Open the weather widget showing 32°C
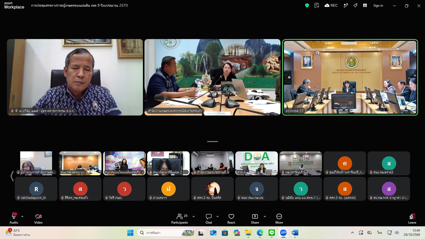The height and width of the screenshot is (239, 425). 18,233
